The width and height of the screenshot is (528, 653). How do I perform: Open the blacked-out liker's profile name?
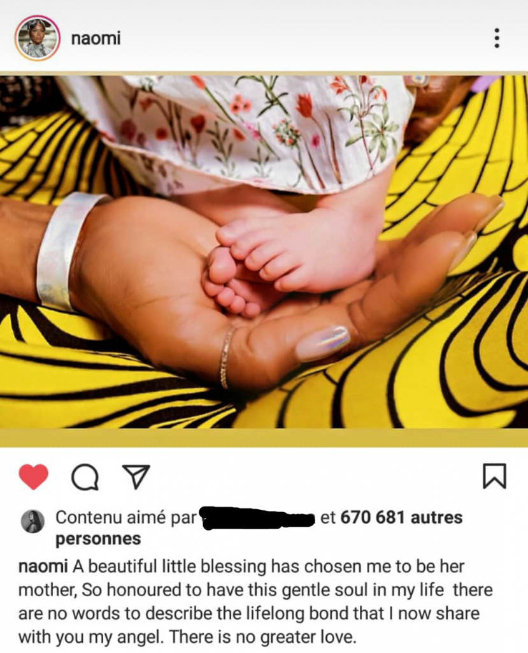[257, 518]
